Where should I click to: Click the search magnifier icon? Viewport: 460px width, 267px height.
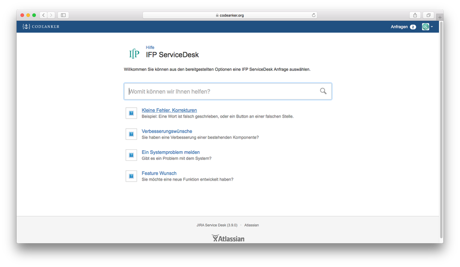pyautogui.click(x=323, y=91)
